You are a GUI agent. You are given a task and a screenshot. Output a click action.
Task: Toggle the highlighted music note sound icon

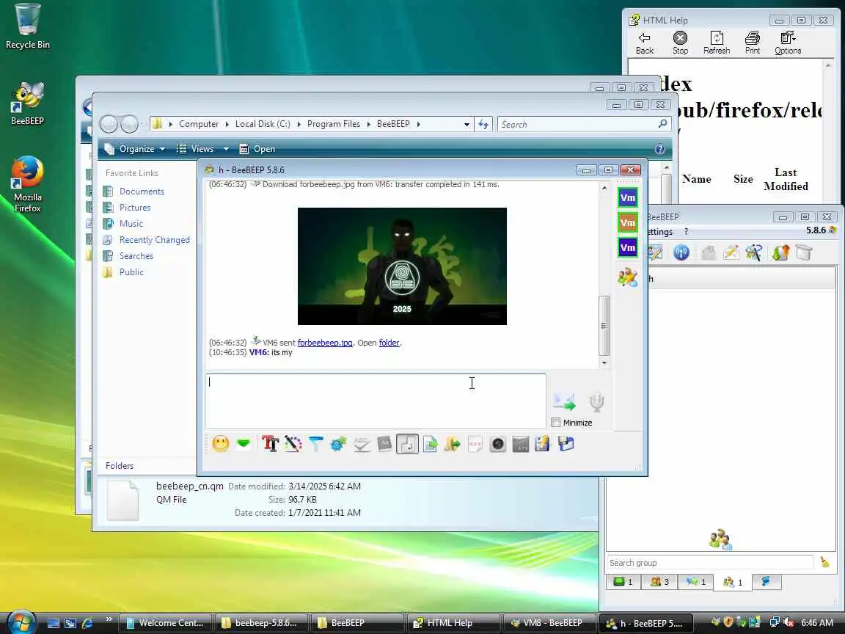pyautogui.click(x=407, y=444)
